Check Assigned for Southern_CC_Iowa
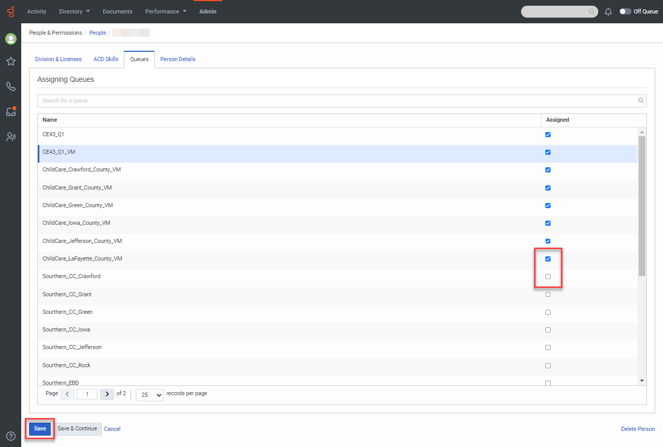Viewport: 663px width, 447px height. pos(548,330)
